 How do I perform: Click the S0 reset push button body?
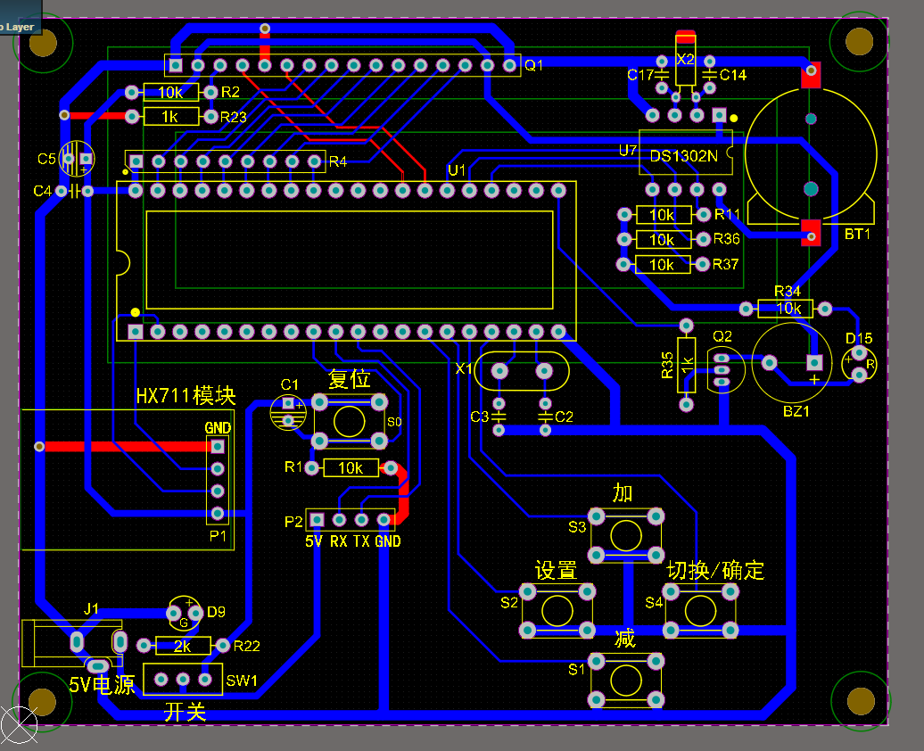click(350, 422)
